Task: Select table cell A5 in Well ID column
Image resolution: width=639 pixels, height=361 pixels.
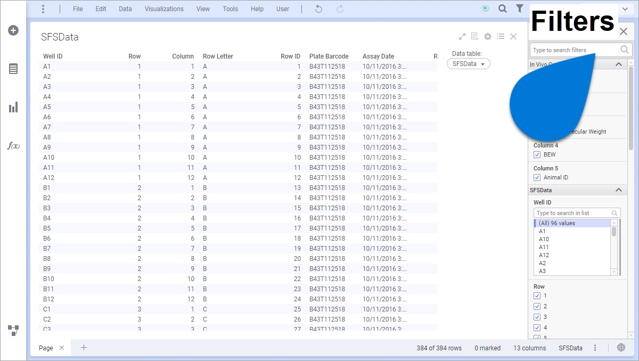Action: pyautogui.click(x=47, y=107)
